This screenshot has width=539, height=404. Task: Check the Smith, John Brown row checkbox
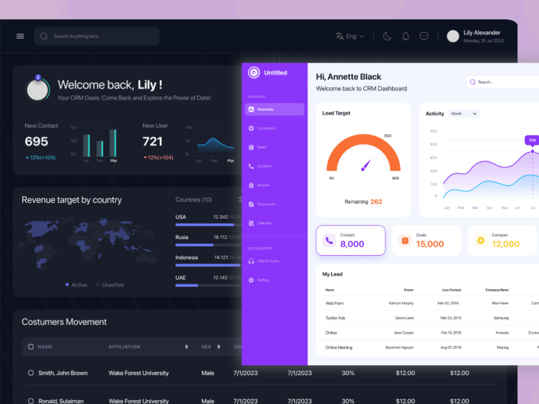pyautogui.click(x=31, y=373)
